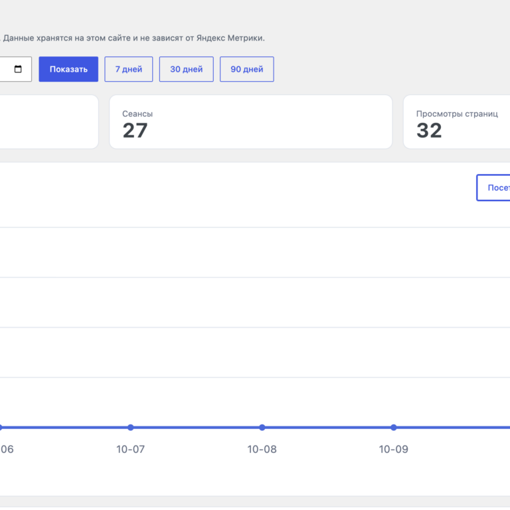Click the 10-08 axis label
Viewport: 510px width, 510px height.
tap(262, 449)
